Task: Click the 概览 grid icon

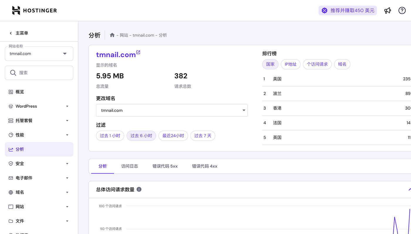Action: click(x=11, y=92)
